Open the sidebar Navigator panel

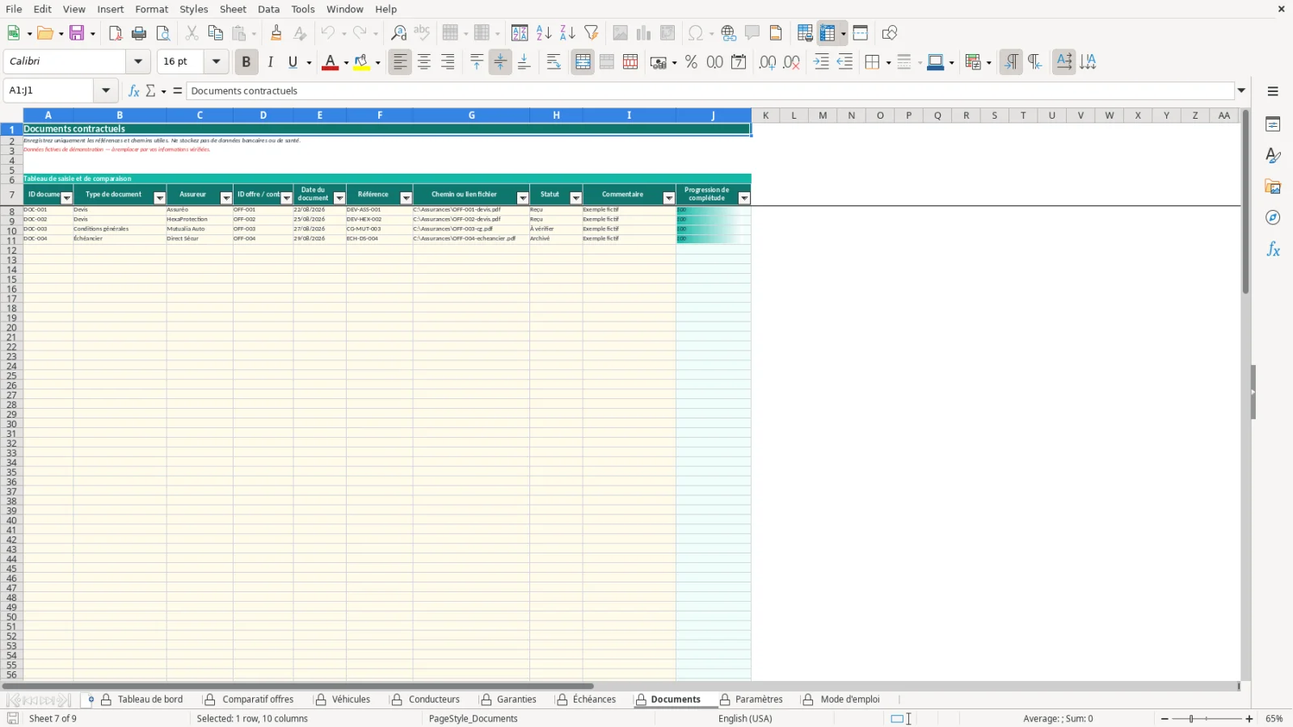click(1274, 218)
